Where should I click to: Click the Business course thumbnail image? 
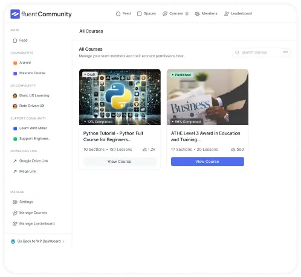pyautogui.click(x=207, y=97)
